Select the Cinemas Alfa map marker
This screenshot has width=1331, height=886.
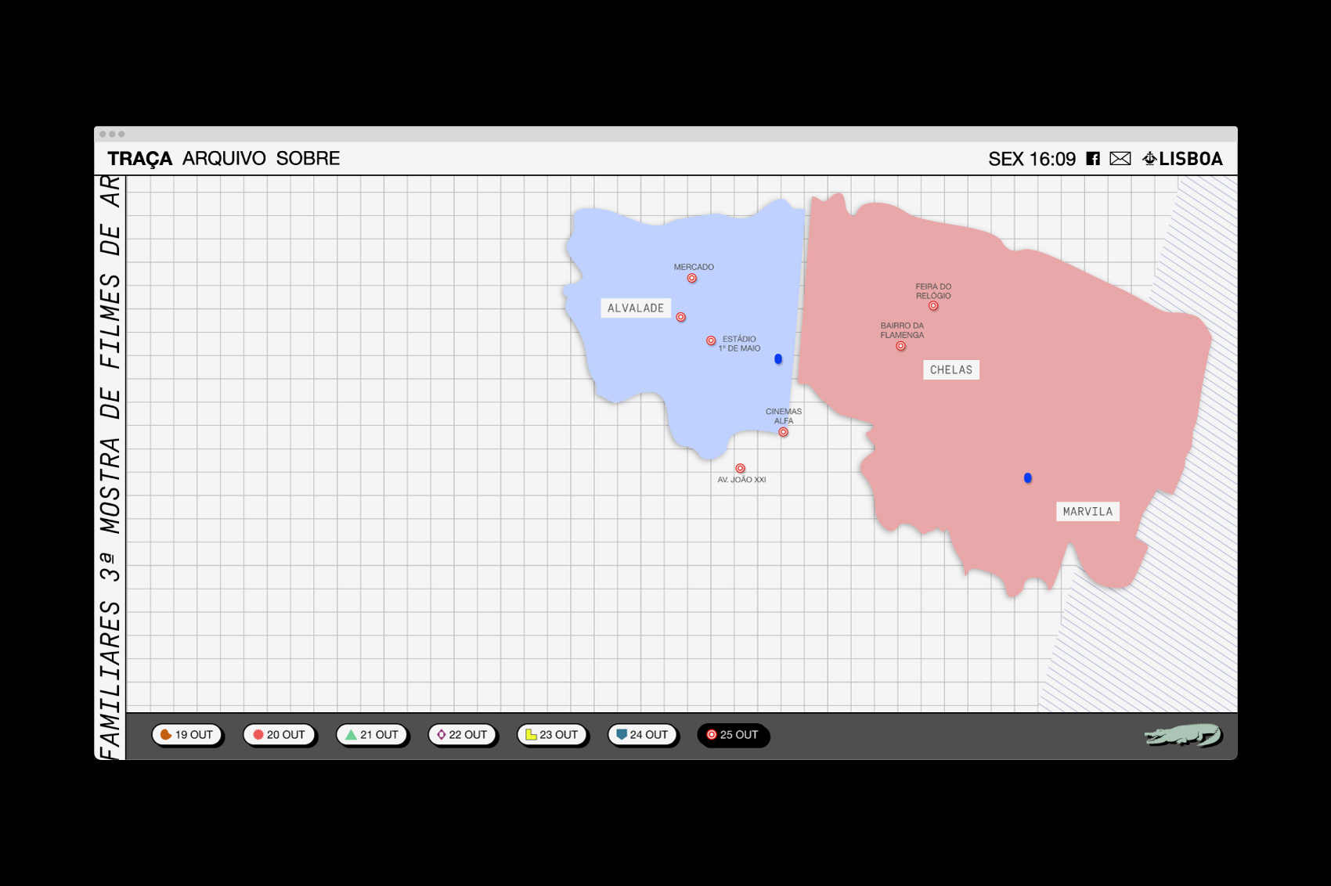tap(783, 432)
